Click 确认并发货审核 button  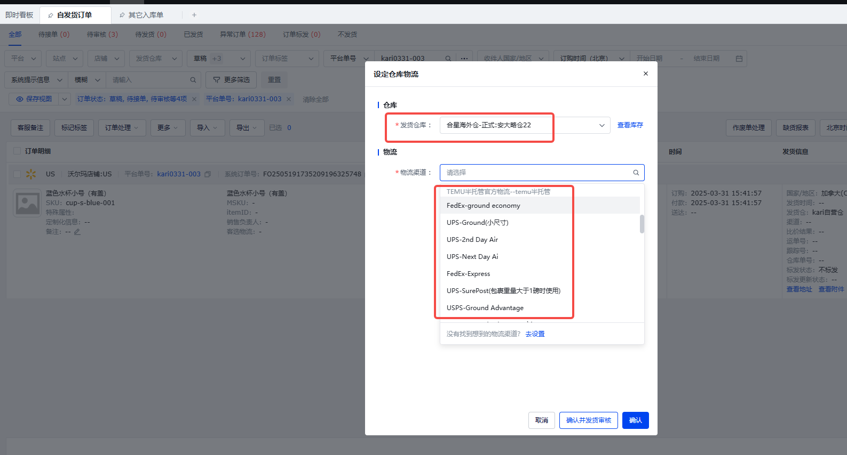tap(589, 420)
